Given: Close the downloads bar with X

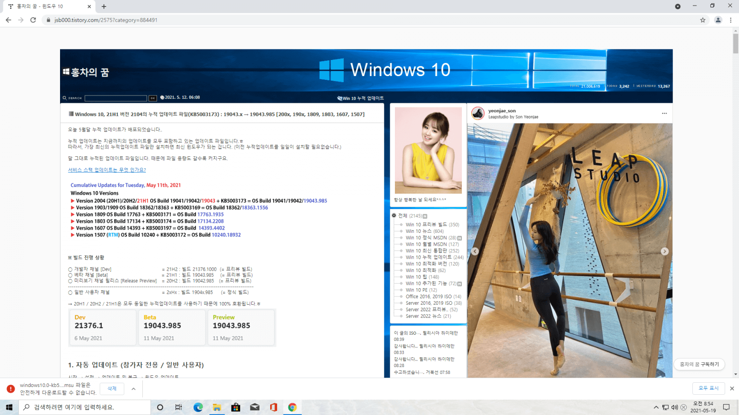Looking at the screenshot, I should click(x=732, y=388).
